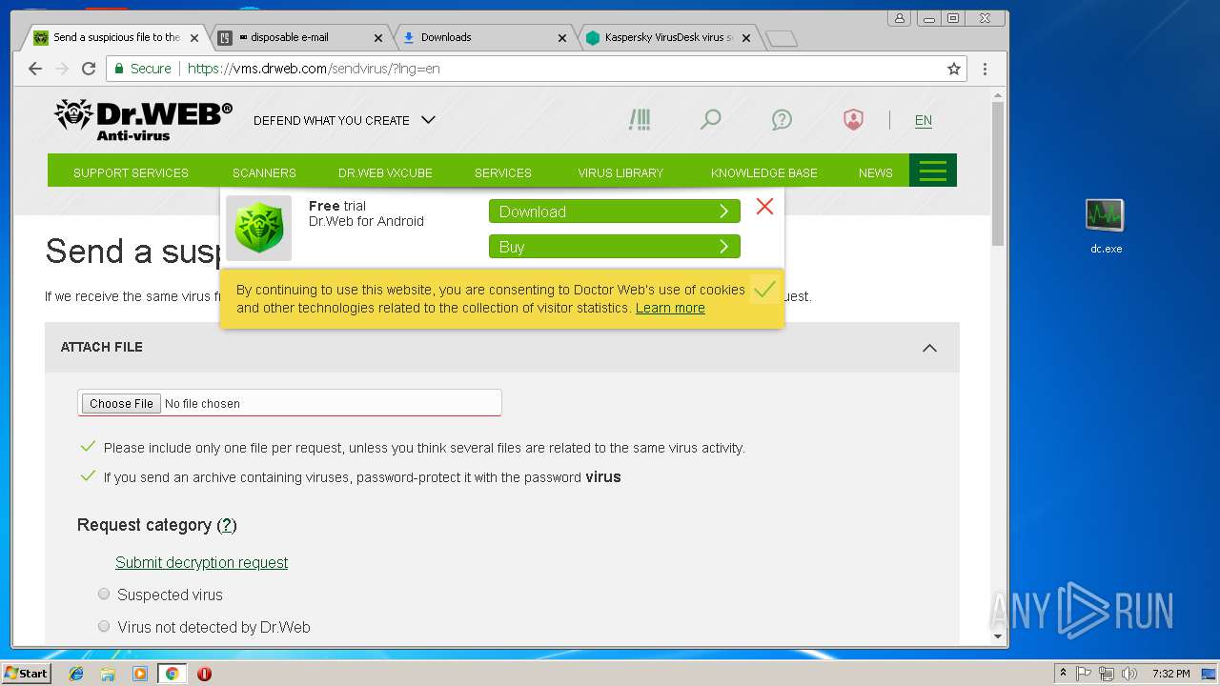Open the EN language selector
Image resolution: width=1220 pixels, height=686 pixels.
coord(924,120)
